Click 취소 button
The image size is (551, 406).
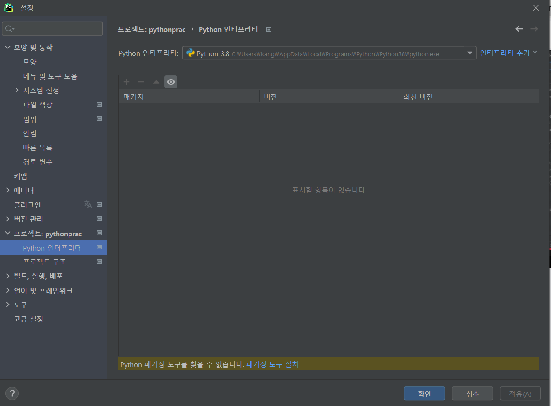[472, 394]
